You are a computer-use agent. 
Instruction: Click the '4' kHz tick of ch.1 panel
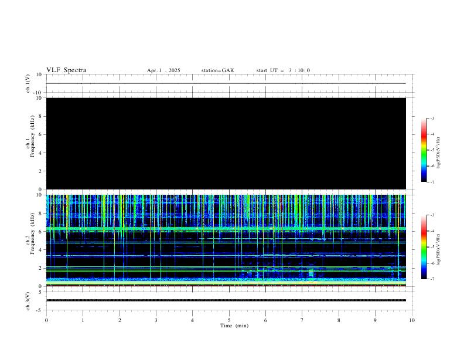(x=40, y=153)
